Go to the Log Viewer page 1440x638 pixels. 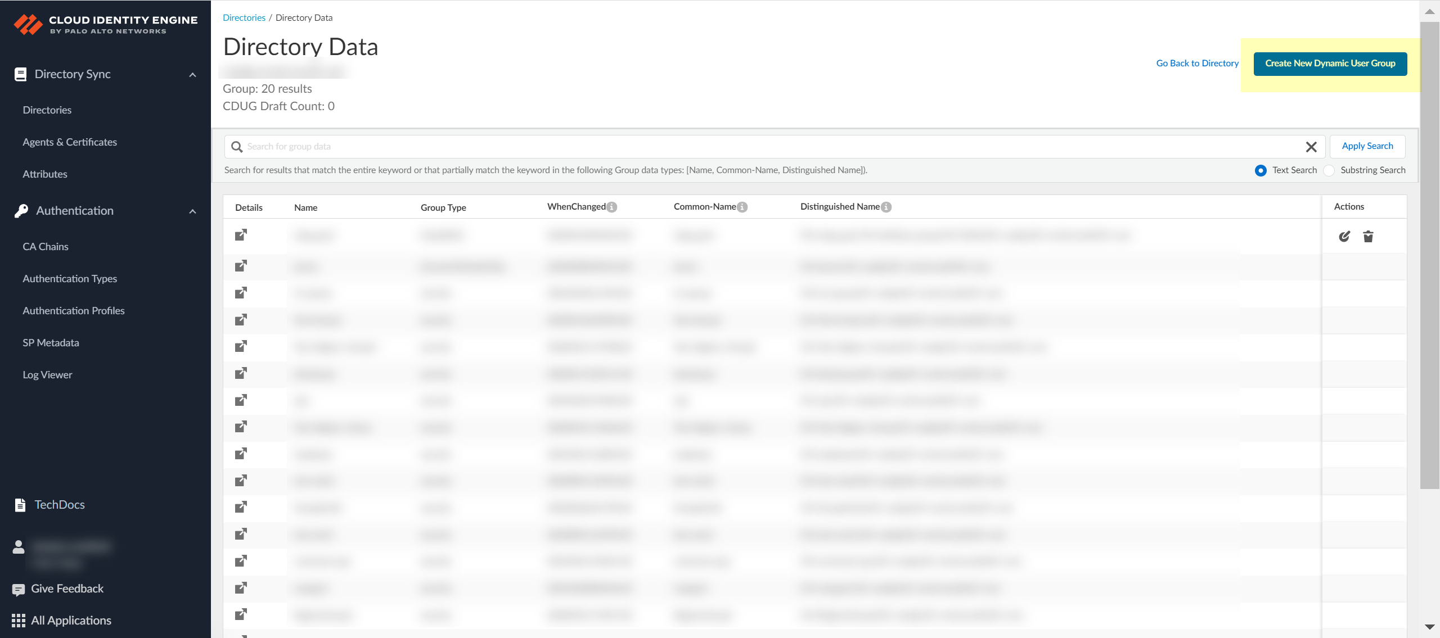pyautogui.click(x=47, y=375)
